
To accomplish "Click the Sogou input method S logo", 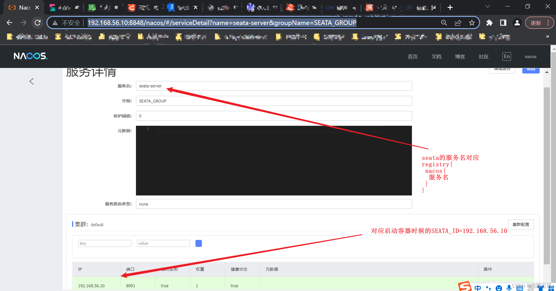I will click(465, 286).
